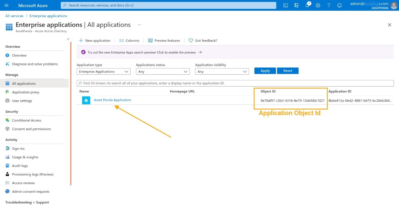This screenshot has height=205, width=399.
Task: Open User settings
Action: point(22,101)
